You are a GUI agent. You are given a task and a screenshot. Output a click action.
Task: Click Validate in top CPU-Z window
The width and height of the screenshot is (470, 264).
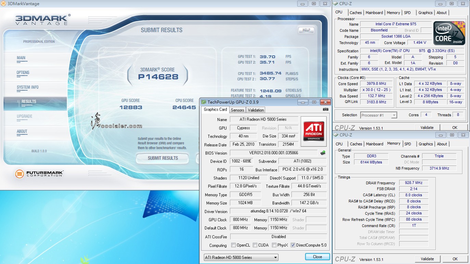pyautogui.click(x=427, y=128)
